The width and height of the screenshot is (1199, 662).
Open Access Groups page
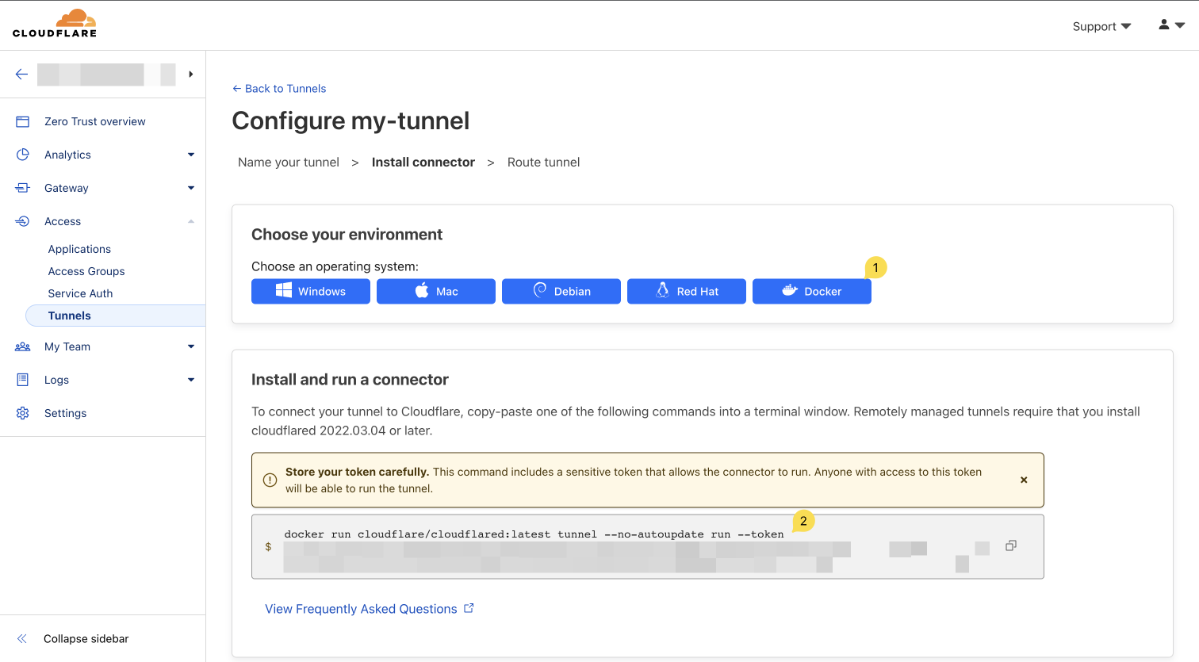86,271
